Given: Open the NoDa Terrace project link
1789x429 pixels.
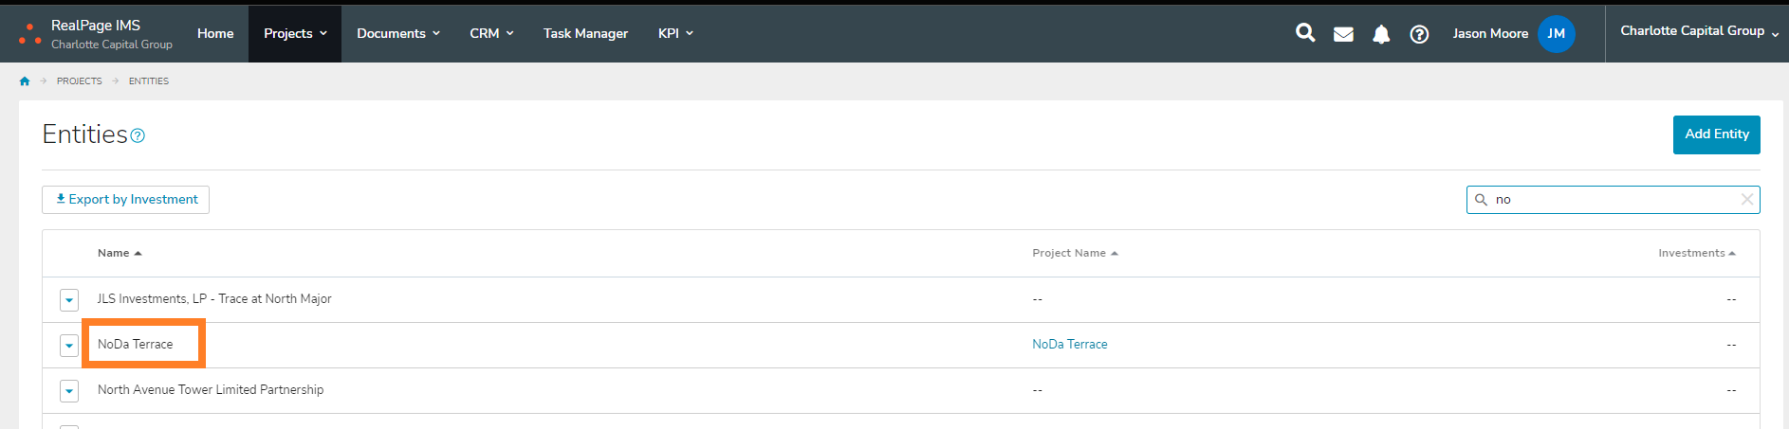Looking at the screenshot, I should [1070, 345].
